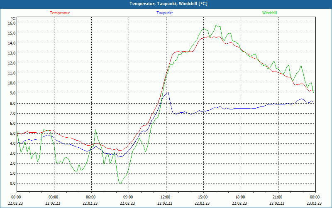Click the red Temperatur legend label

coord(60,13)
